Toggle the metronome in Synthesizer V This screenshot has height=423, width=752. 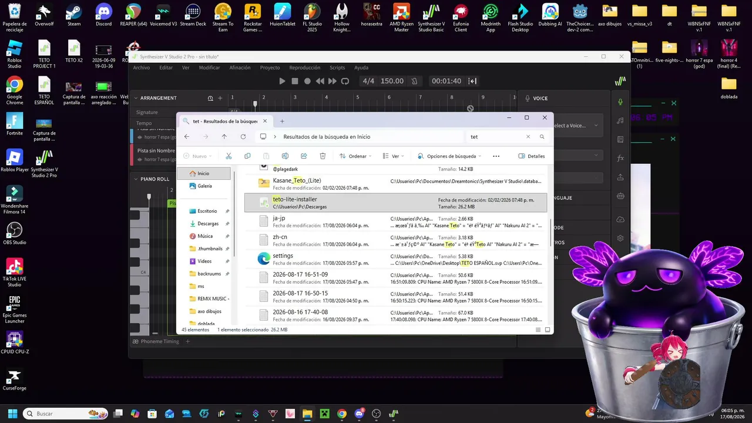tap(414, 81)
